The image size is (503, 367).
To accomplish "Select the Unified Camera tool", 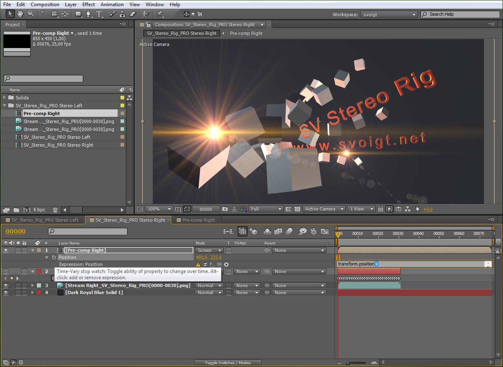I will click(55, 14).
